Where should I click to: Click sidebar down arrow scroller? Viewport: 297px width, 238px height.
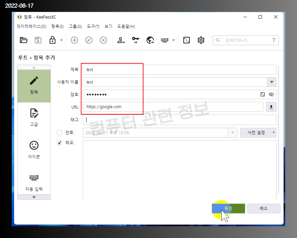[34, 198]
